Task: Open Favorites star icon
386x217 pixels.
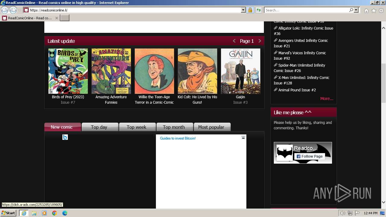Action: pos(374,11)
